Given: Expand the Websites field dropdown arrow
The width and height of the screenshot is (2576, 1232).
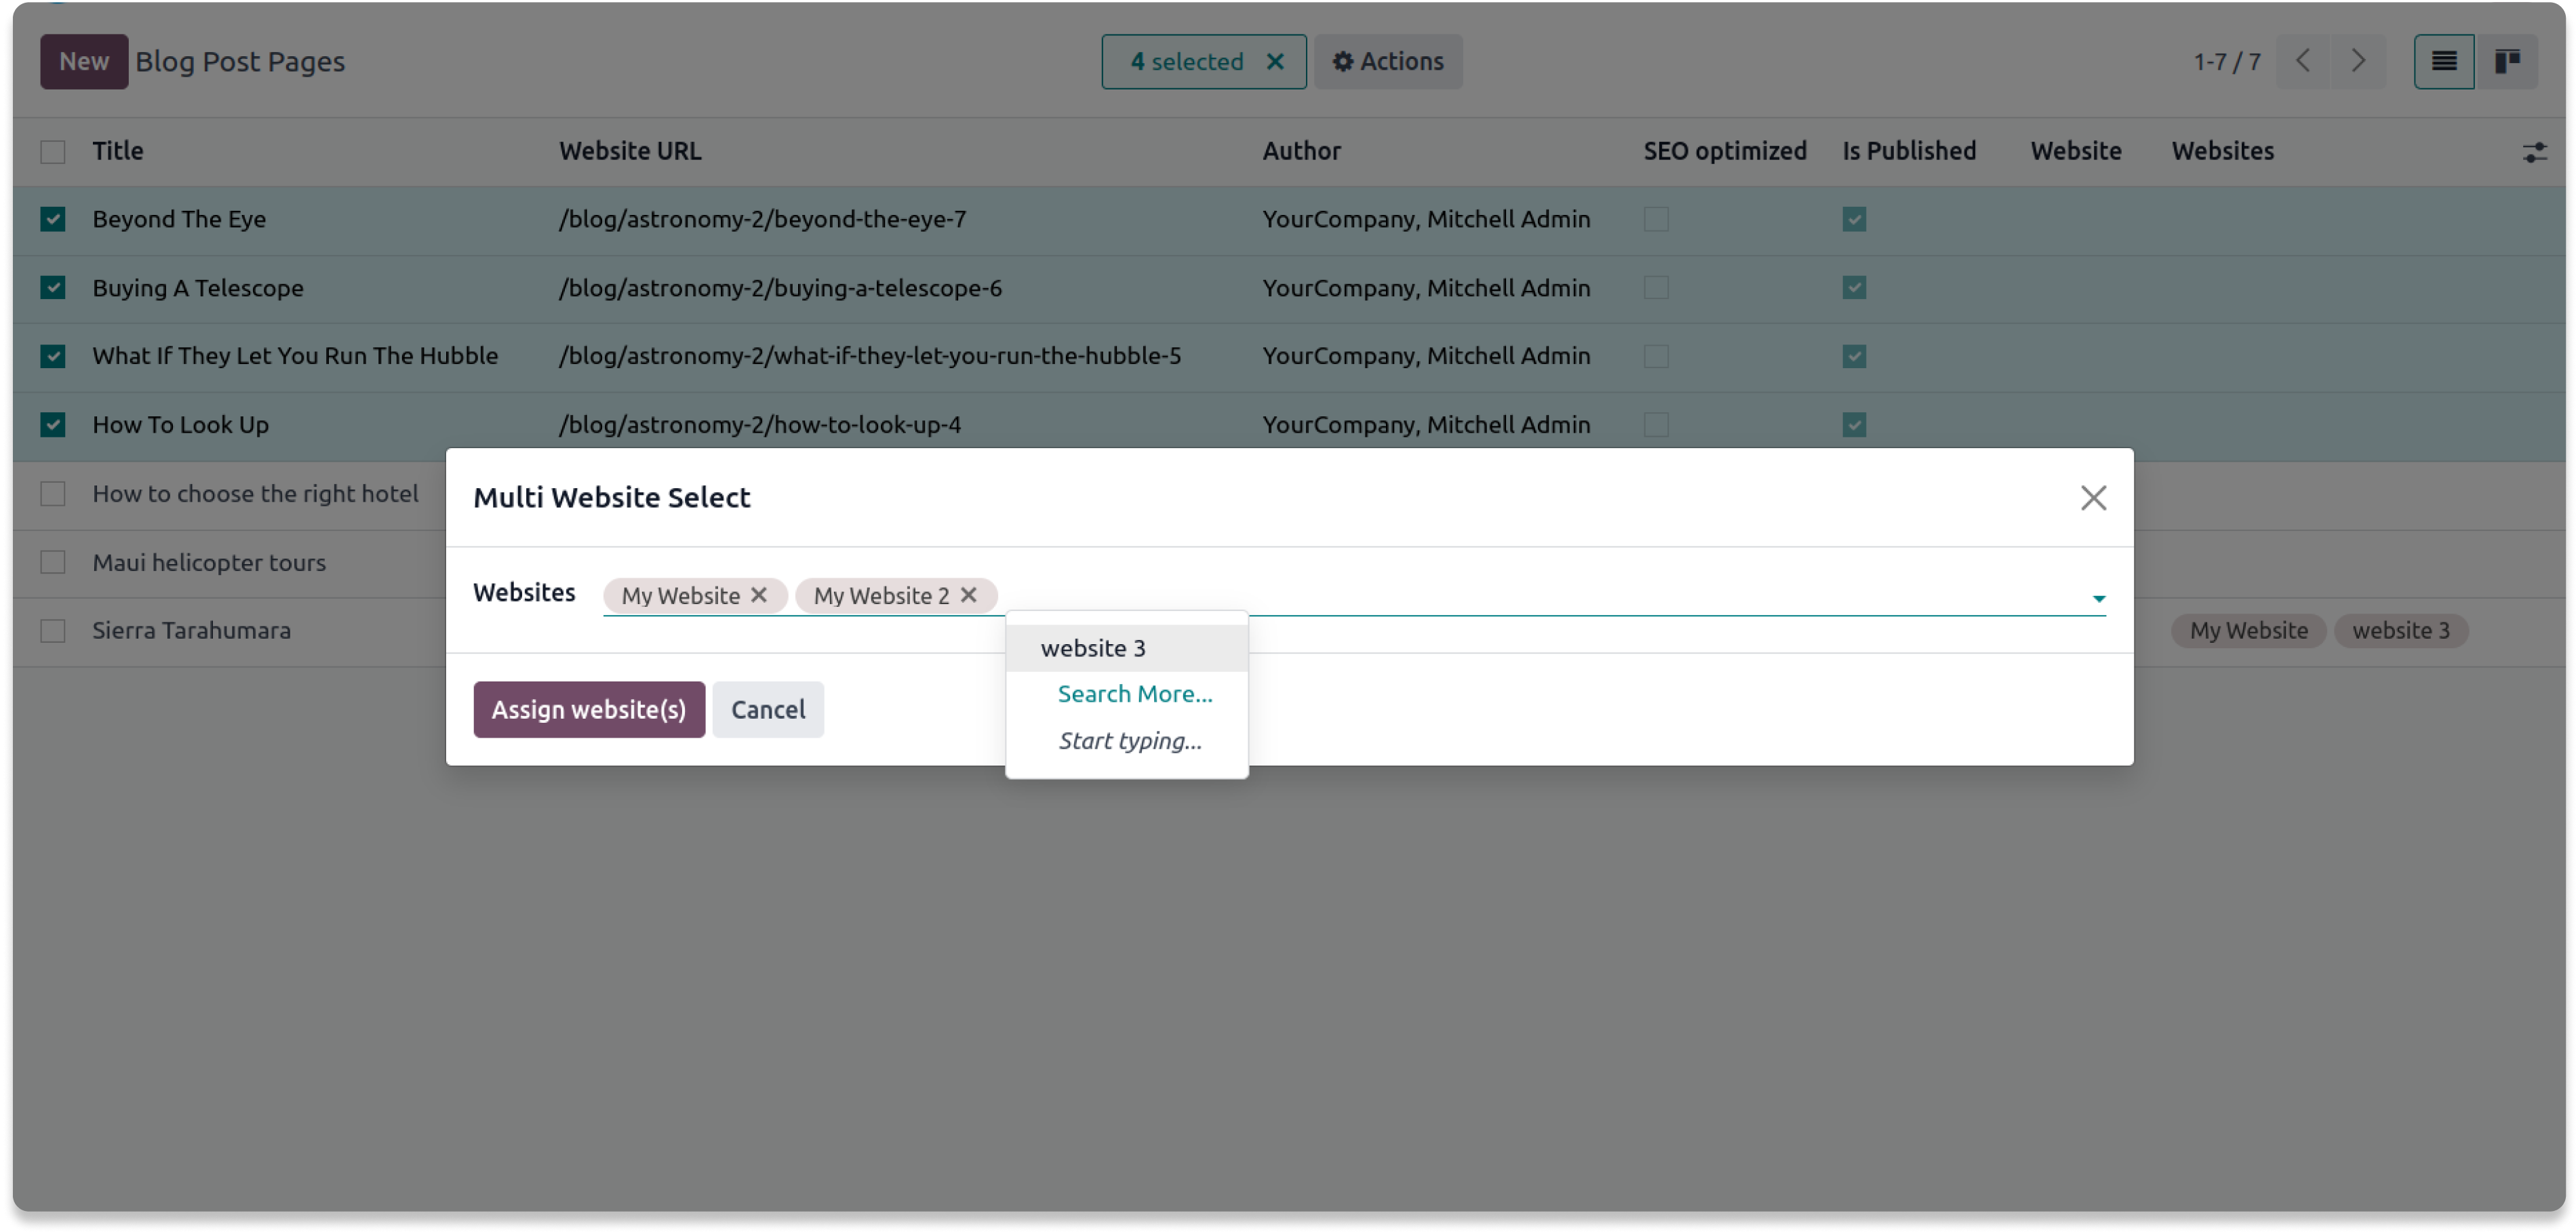Looking at the screenshot, I should [x=2098, y=598].
